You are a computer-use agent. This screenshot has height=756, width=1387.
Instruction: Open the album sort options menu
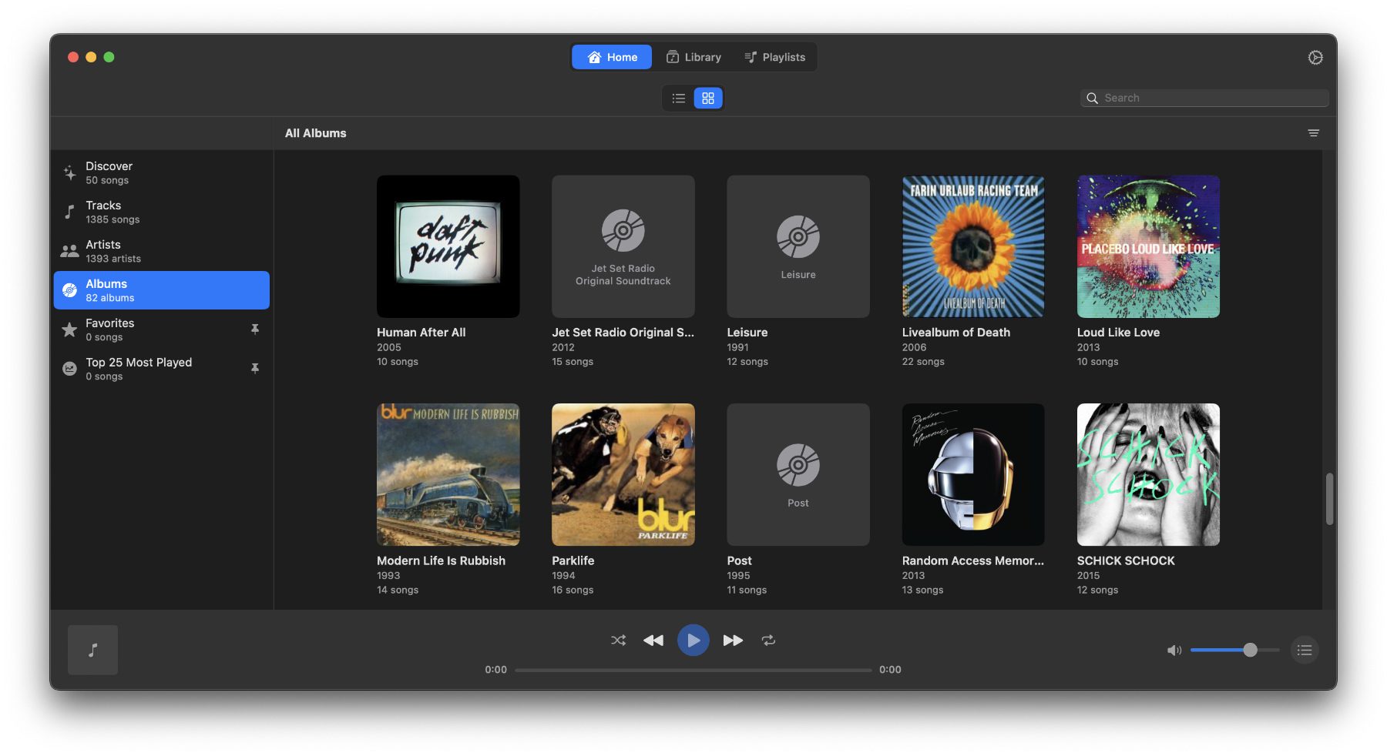pos(1313,133)
